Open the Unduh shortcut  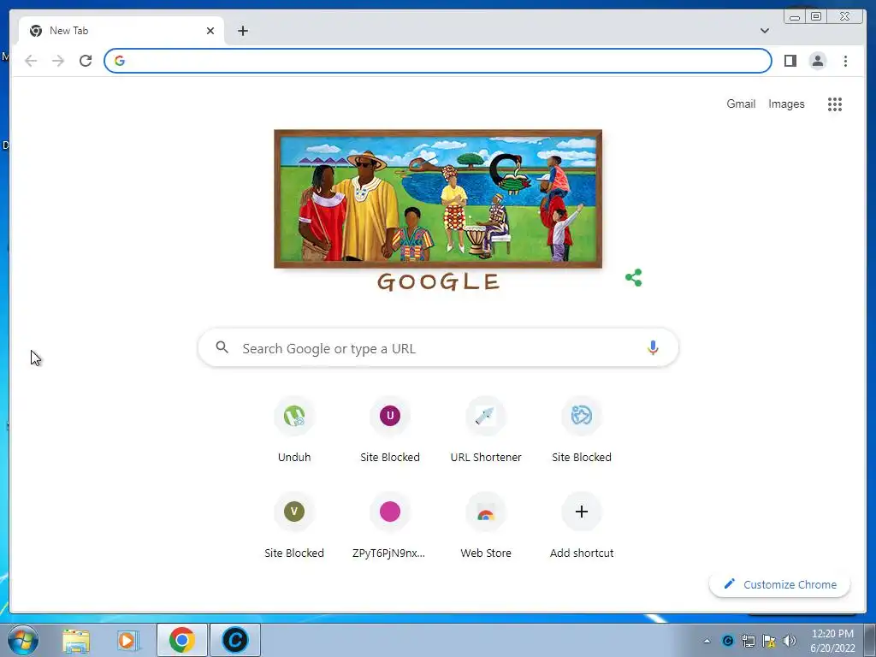(x=294, y=430)
